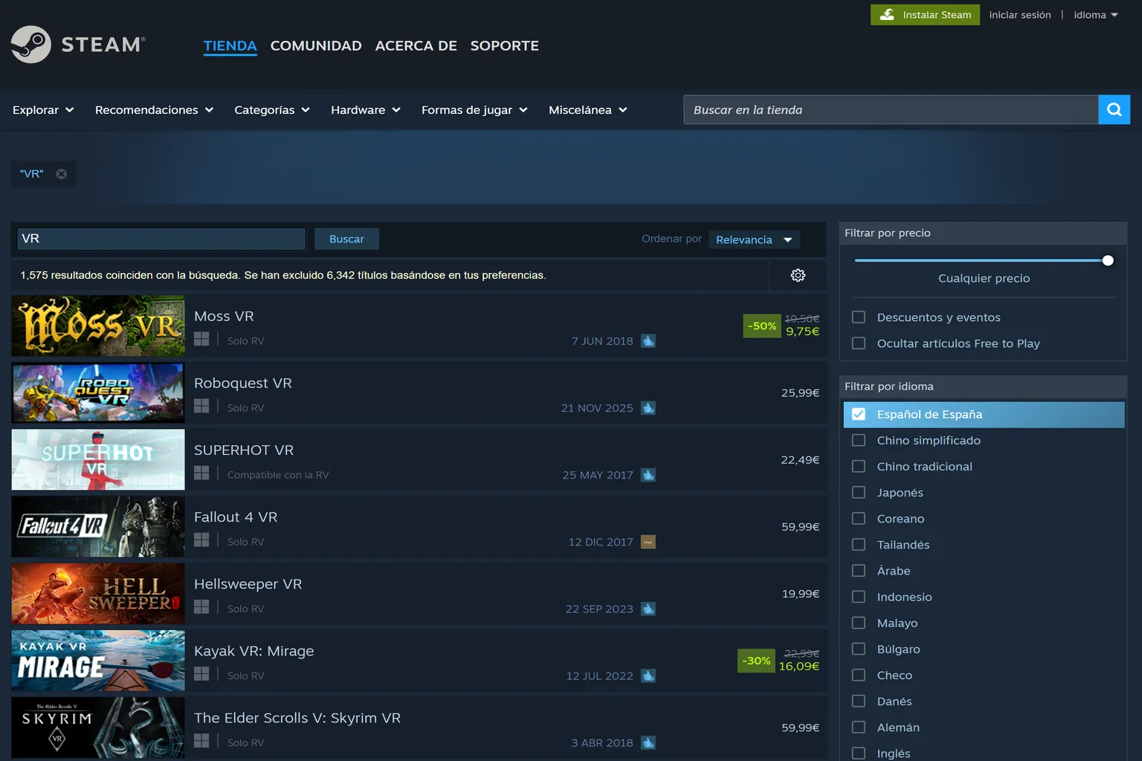Image resolution: width=1142 pixels, height=761 pixels.
Task: Open the Relevancia sort order dropdown
Action: 754,239
